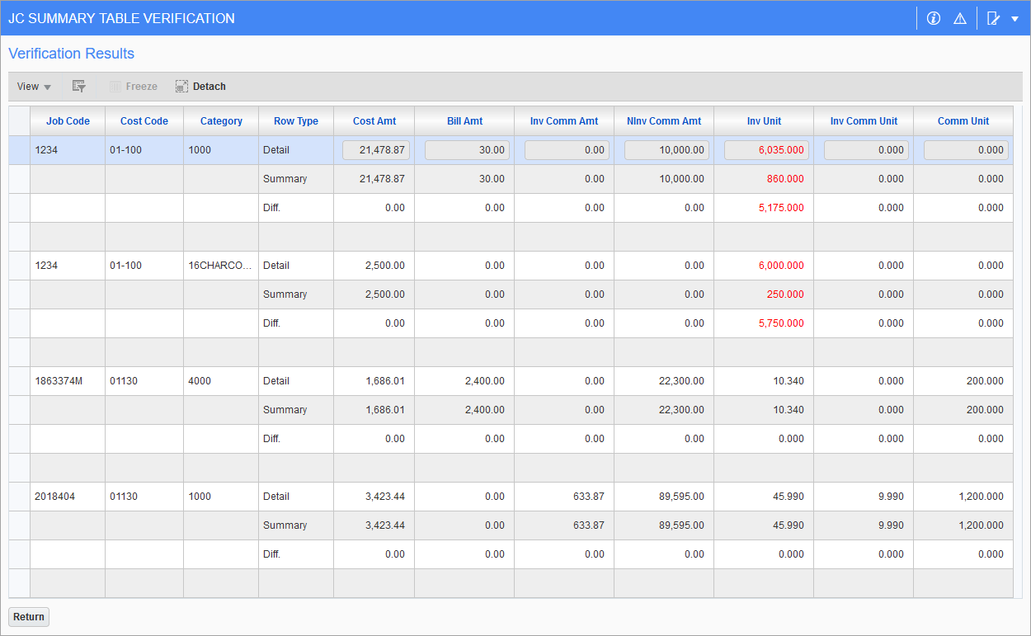Viewport: 1031px width, 636px height.
Task: Click the Detail Cost Amt value 2,500.00
Action: [x=384, y=266]
